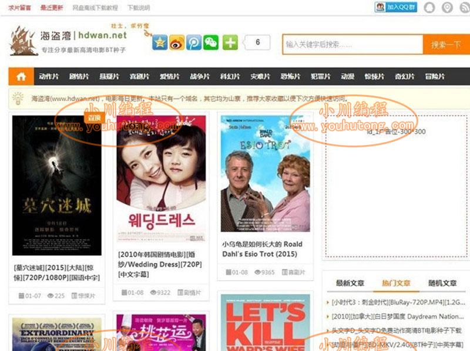The image size is (470, 351).
Task: Open the [墓穴迷城][2015][大陆] title link
Action: click(x=56, y=272)
